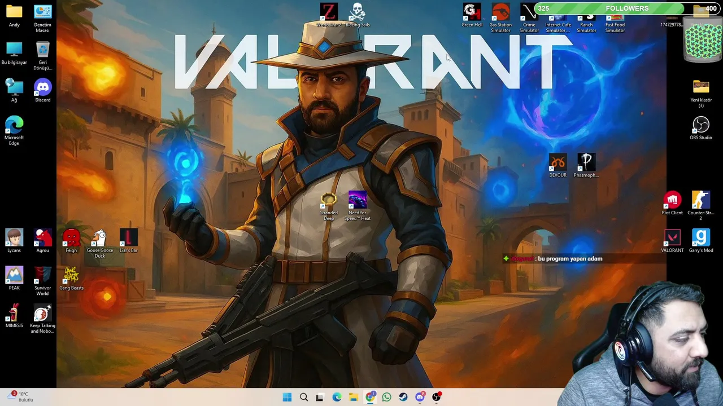
Task: Launch Internet Cafe Simulator shortcut
Action: [558, 18]
